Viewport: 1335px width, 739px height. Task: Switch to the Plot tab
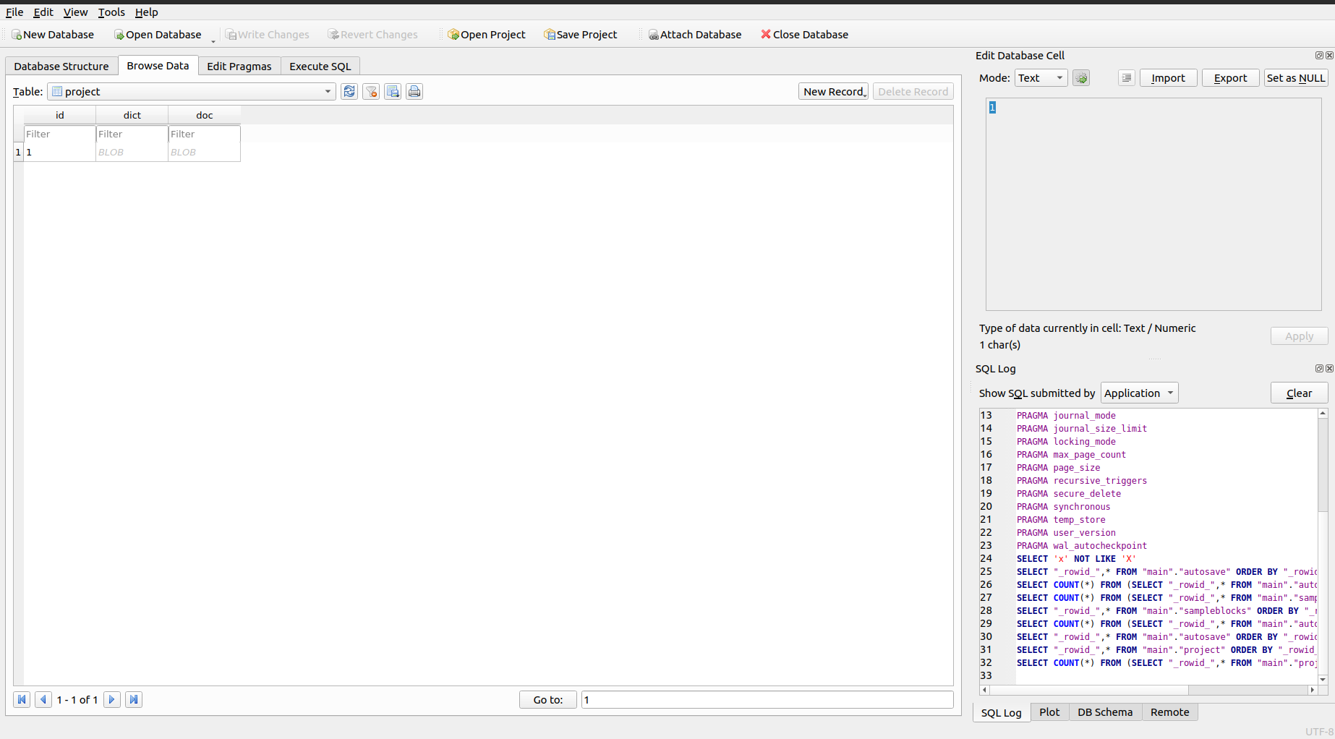1049,712
